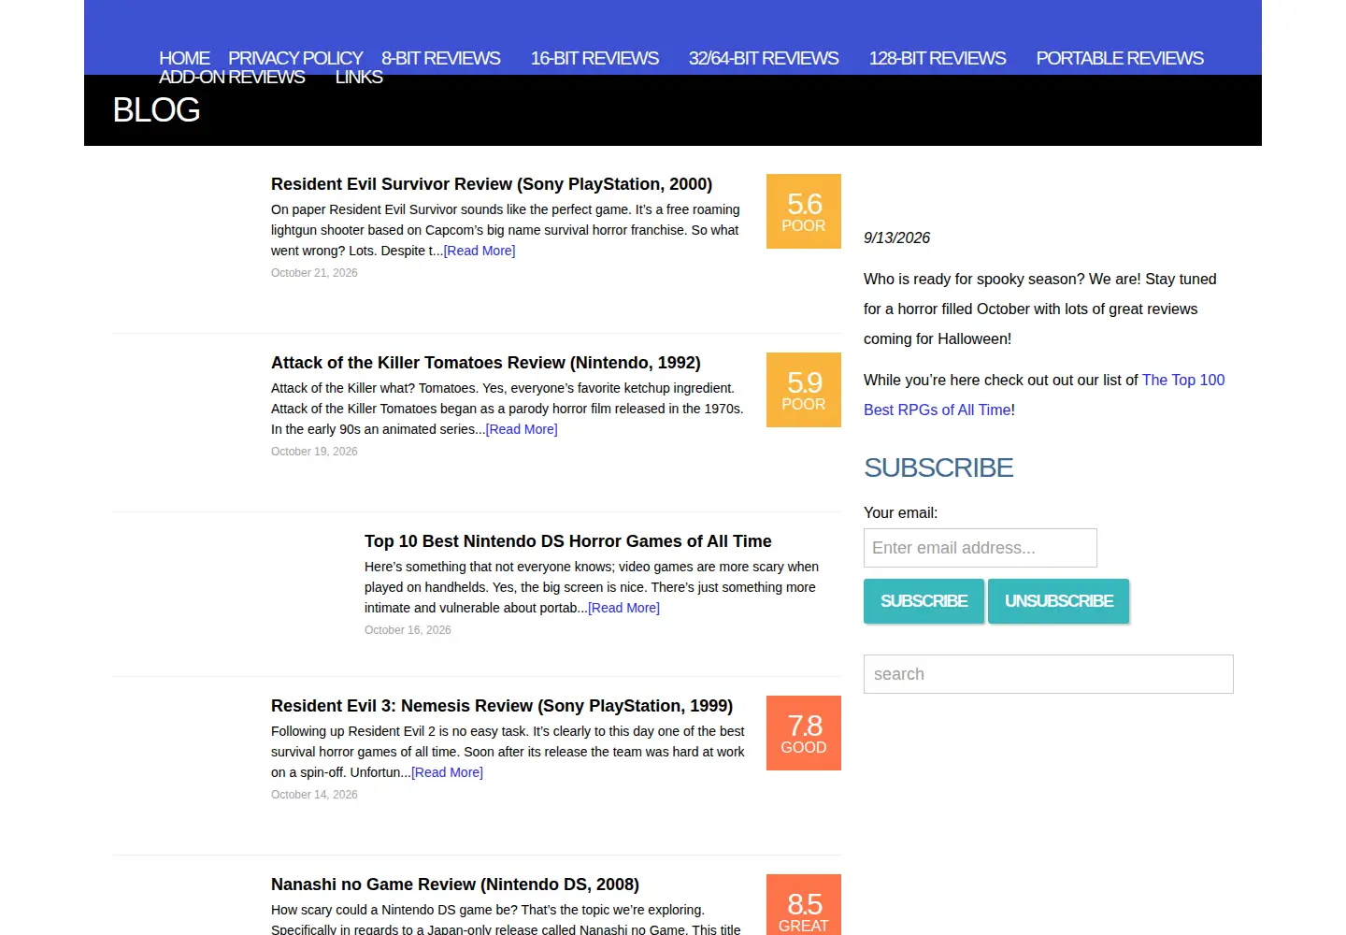This screenshot has width=1346, height=935.
Task: Open Top 10 Best Nintendo DS Horror Games
Action: point(568,541)
